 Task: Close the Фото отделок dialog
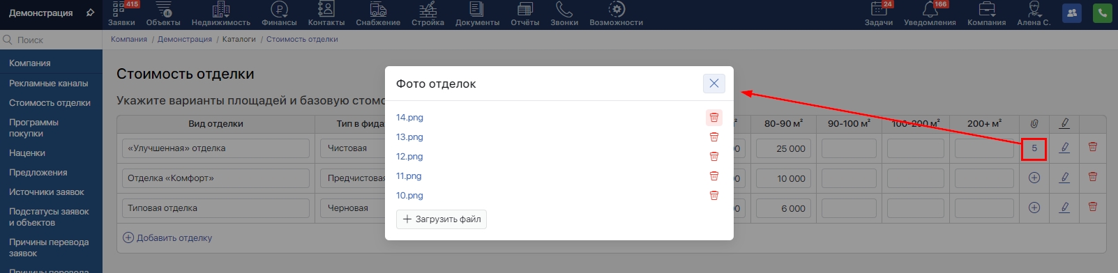pyautogui.click(x=714, y=84)
